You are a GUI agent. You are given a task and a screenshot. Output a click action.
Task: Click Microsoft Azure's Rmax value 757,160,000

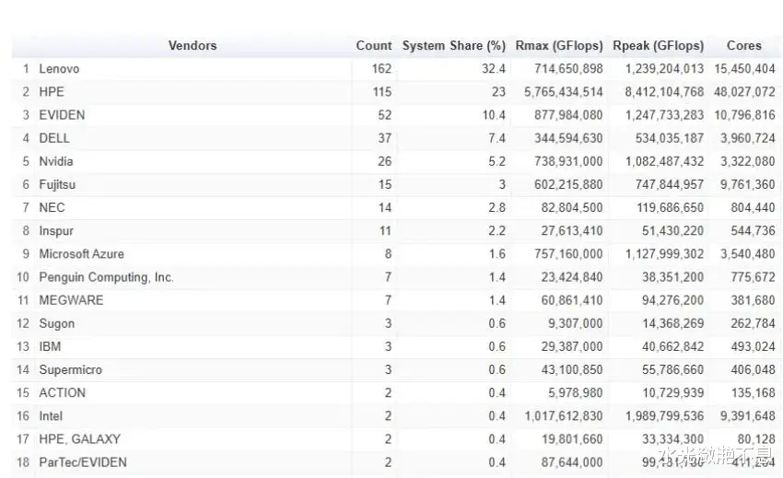pyautogui.click(x=568, y=253)
